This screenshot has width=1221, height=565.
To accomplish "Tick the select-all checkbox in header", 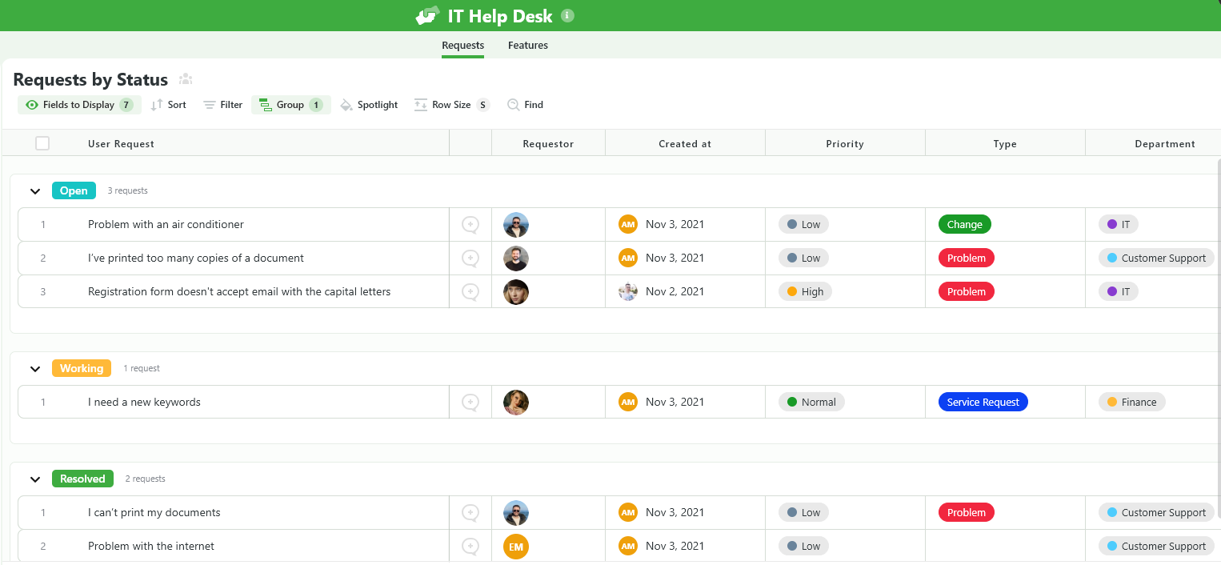I will [x=42, y=144].
